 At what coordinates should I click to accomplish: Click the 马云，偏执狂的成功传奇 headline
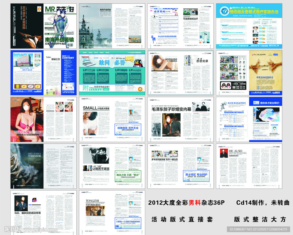(27, 213)
